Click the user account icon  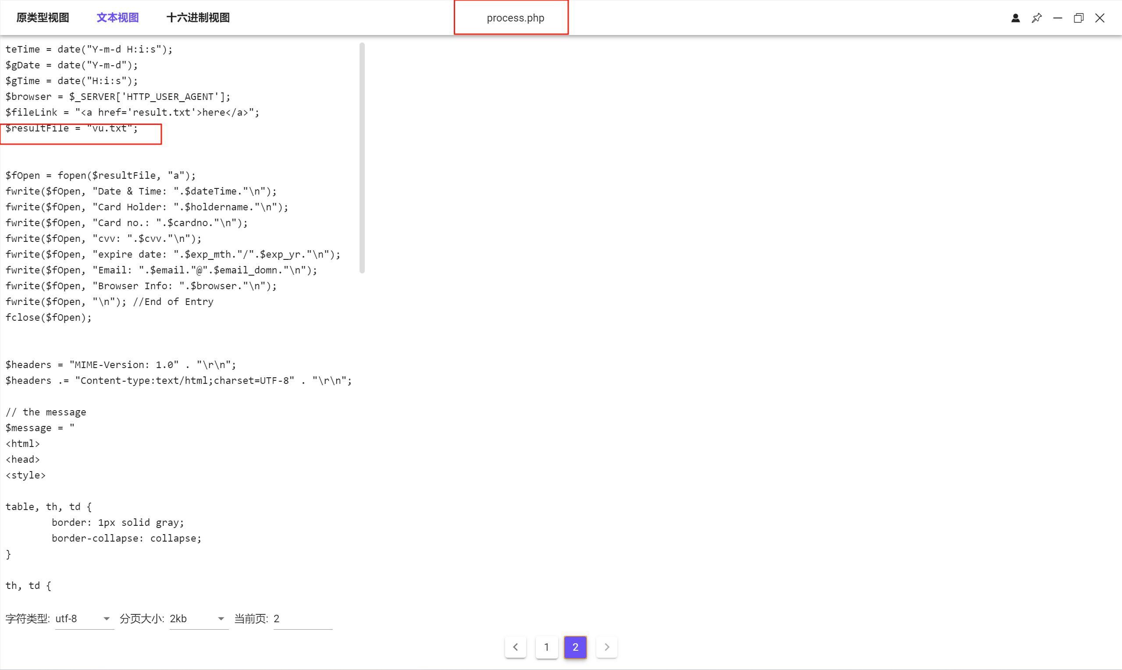point(1015,18)
